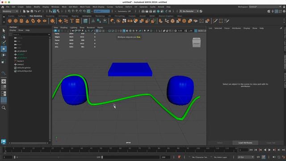Open the Mesh Tools menu
This screenshot has height=161, width=286.
[85, 7]
